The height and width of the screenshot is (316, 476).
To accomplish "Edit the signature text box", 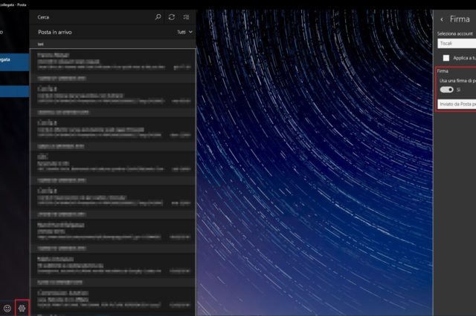I will click(457, 104).
